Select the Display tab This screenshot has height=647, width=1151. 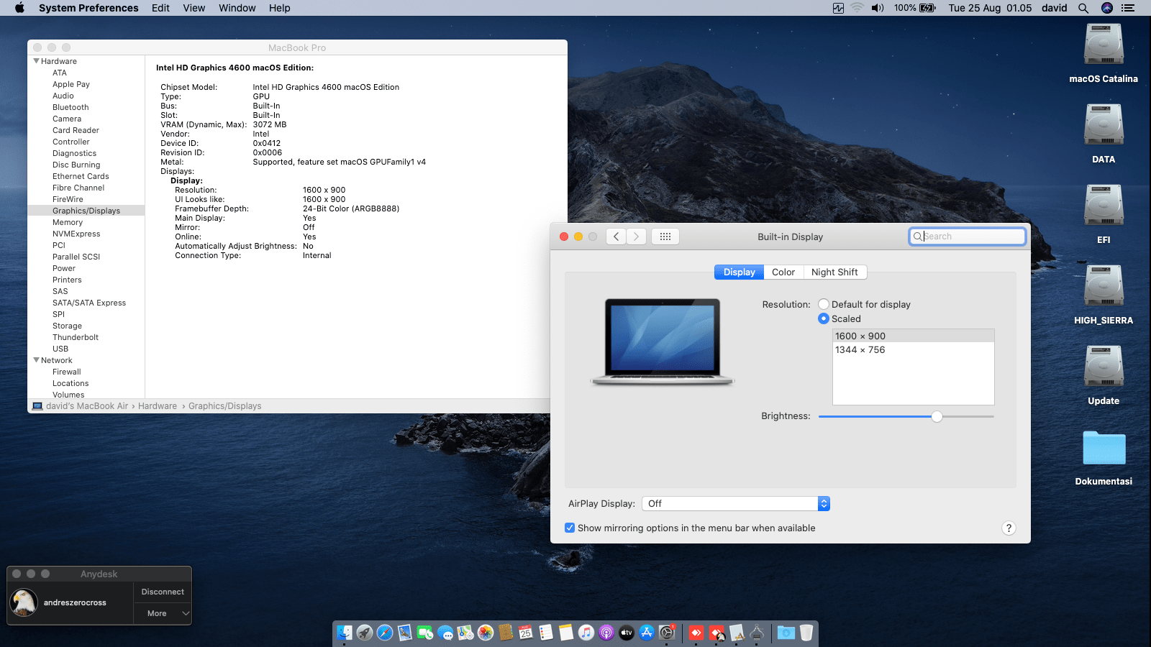click(x=739, y=272)
